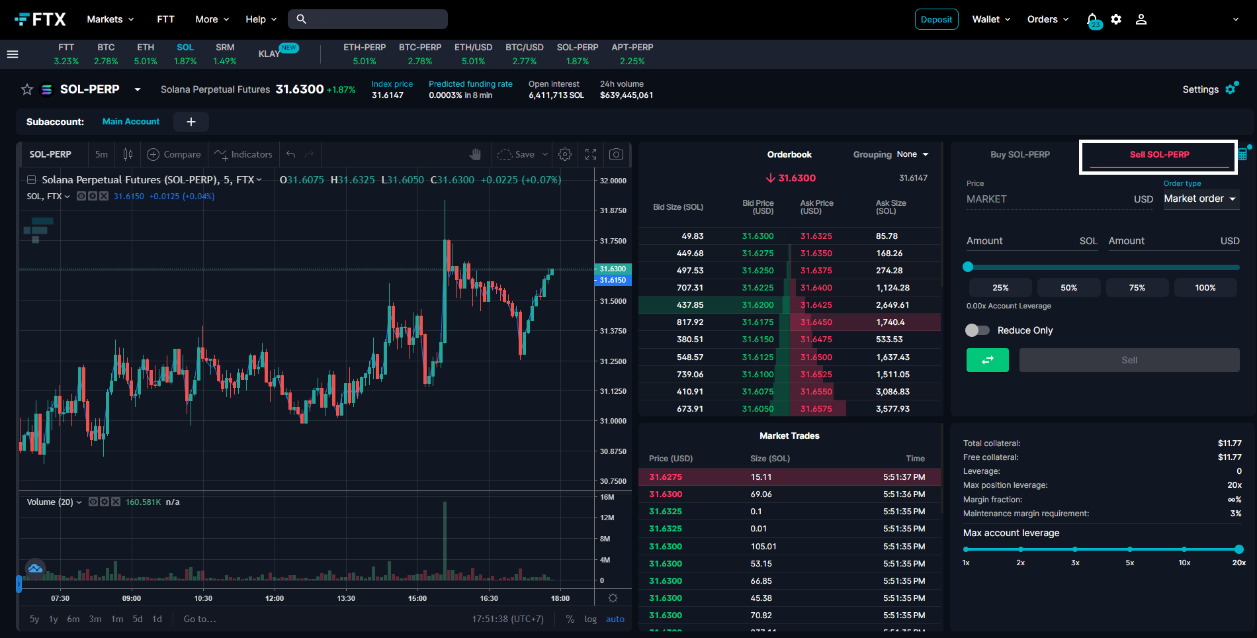Switch to Sell SOL-PERP tab

click(1159, 154)
